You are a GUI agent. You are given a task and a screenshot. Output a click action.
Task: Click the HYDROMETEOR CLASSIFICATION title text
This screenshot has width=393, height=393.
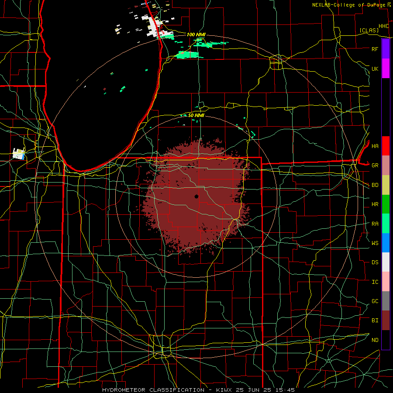(153, 390)
